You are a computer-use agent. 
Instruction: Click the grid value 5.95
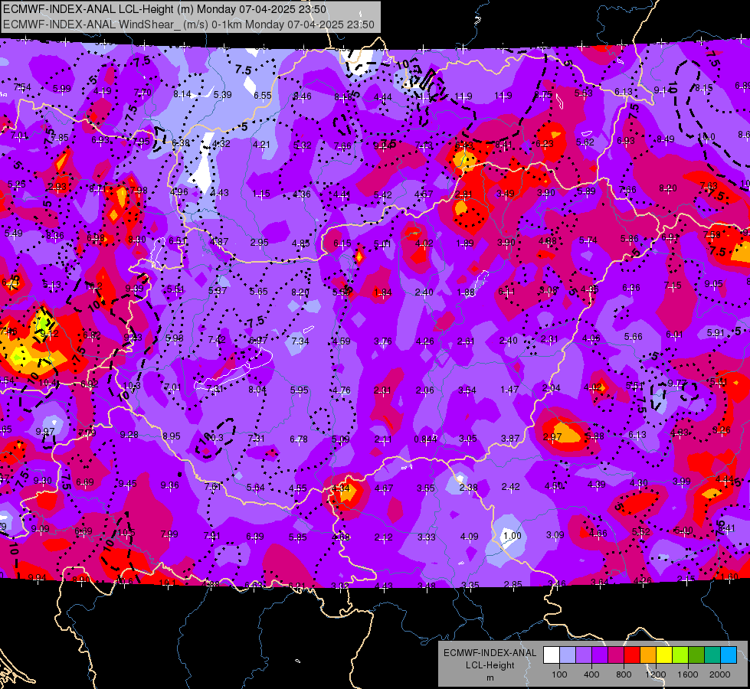click(299, 390)
